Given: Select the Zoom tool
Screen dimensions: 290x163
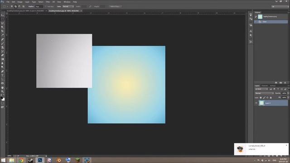Looking at the screenshot, I should pos(2,91).
